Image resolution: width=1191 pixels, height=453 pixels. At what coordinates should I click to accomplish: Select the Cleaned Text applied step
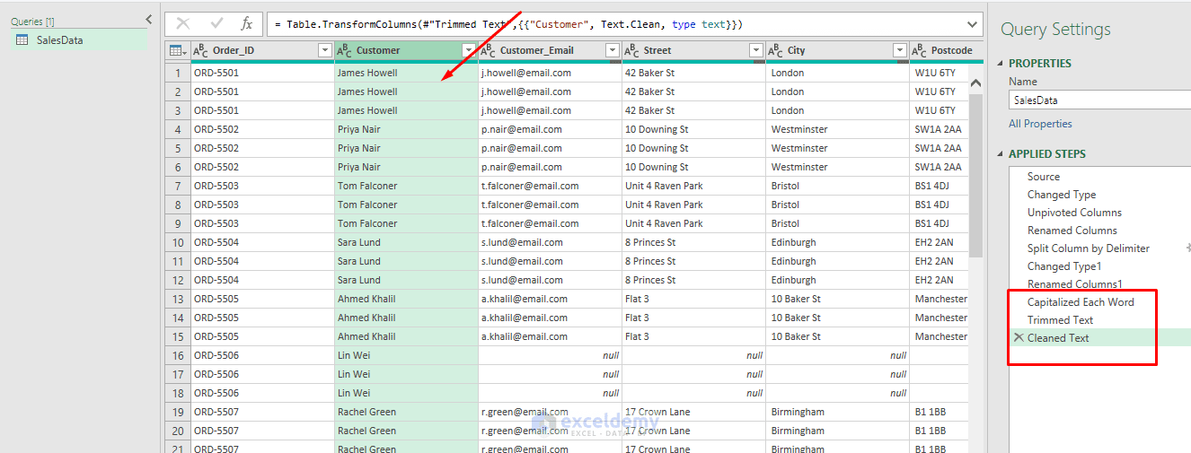tap(1100, 338)
